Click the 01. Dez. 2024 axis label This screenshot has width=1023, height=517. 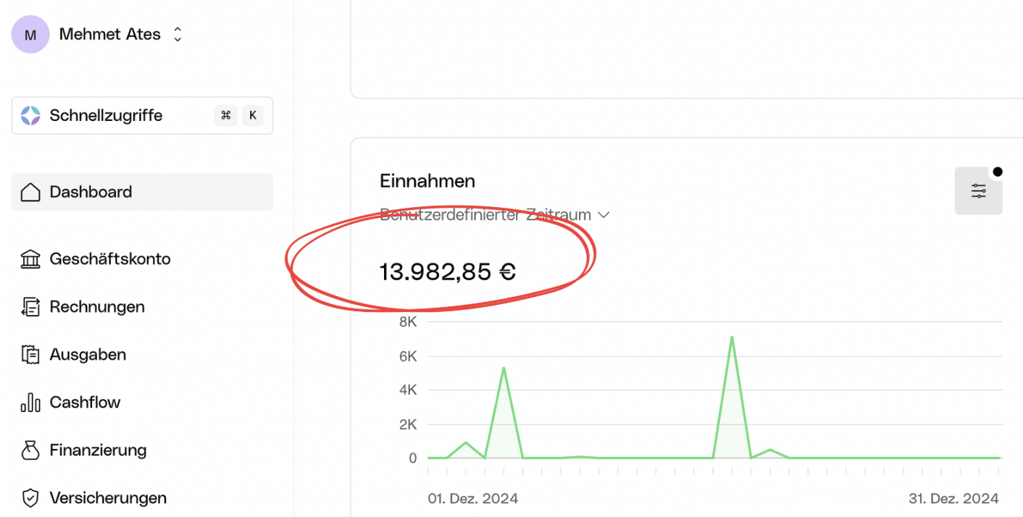[472, 498]
